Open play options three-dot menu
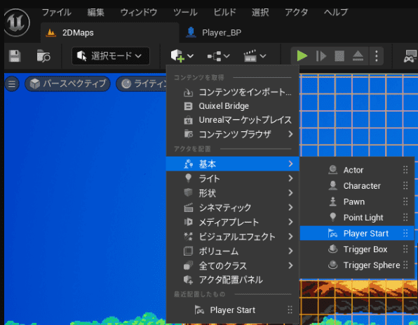This screenshot has height=325, width=418. [377, 56]
